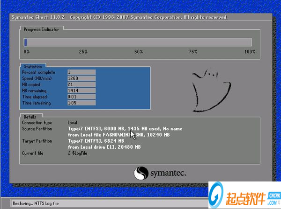281x209 pixels.
Task: Click the Time elapsed label
Action: [34, 97]
